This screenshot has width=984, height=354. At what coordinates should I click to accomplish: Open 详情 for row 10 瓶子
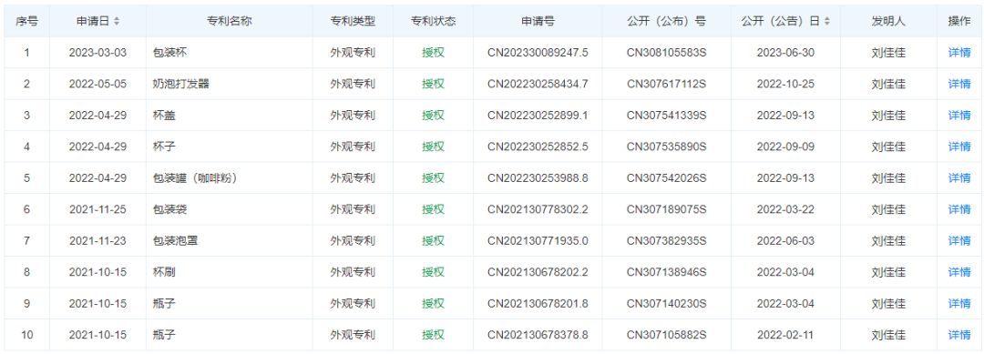(958, 335)
